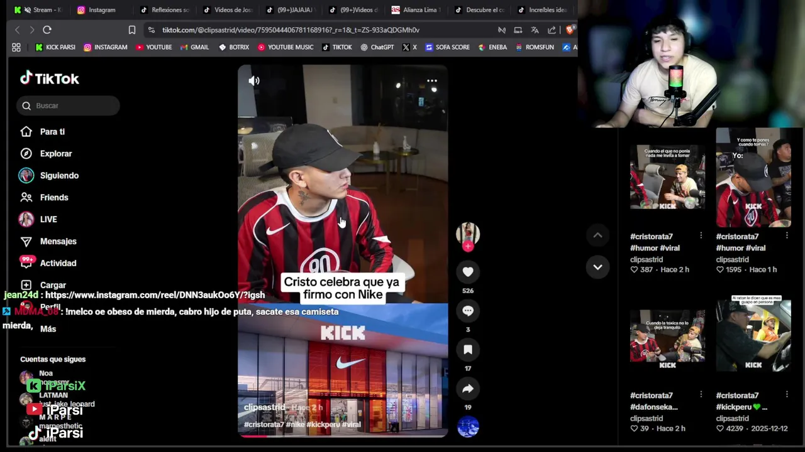Open options for the 1595-likes video
Screen dimensions: 805x452
point(787,235)
